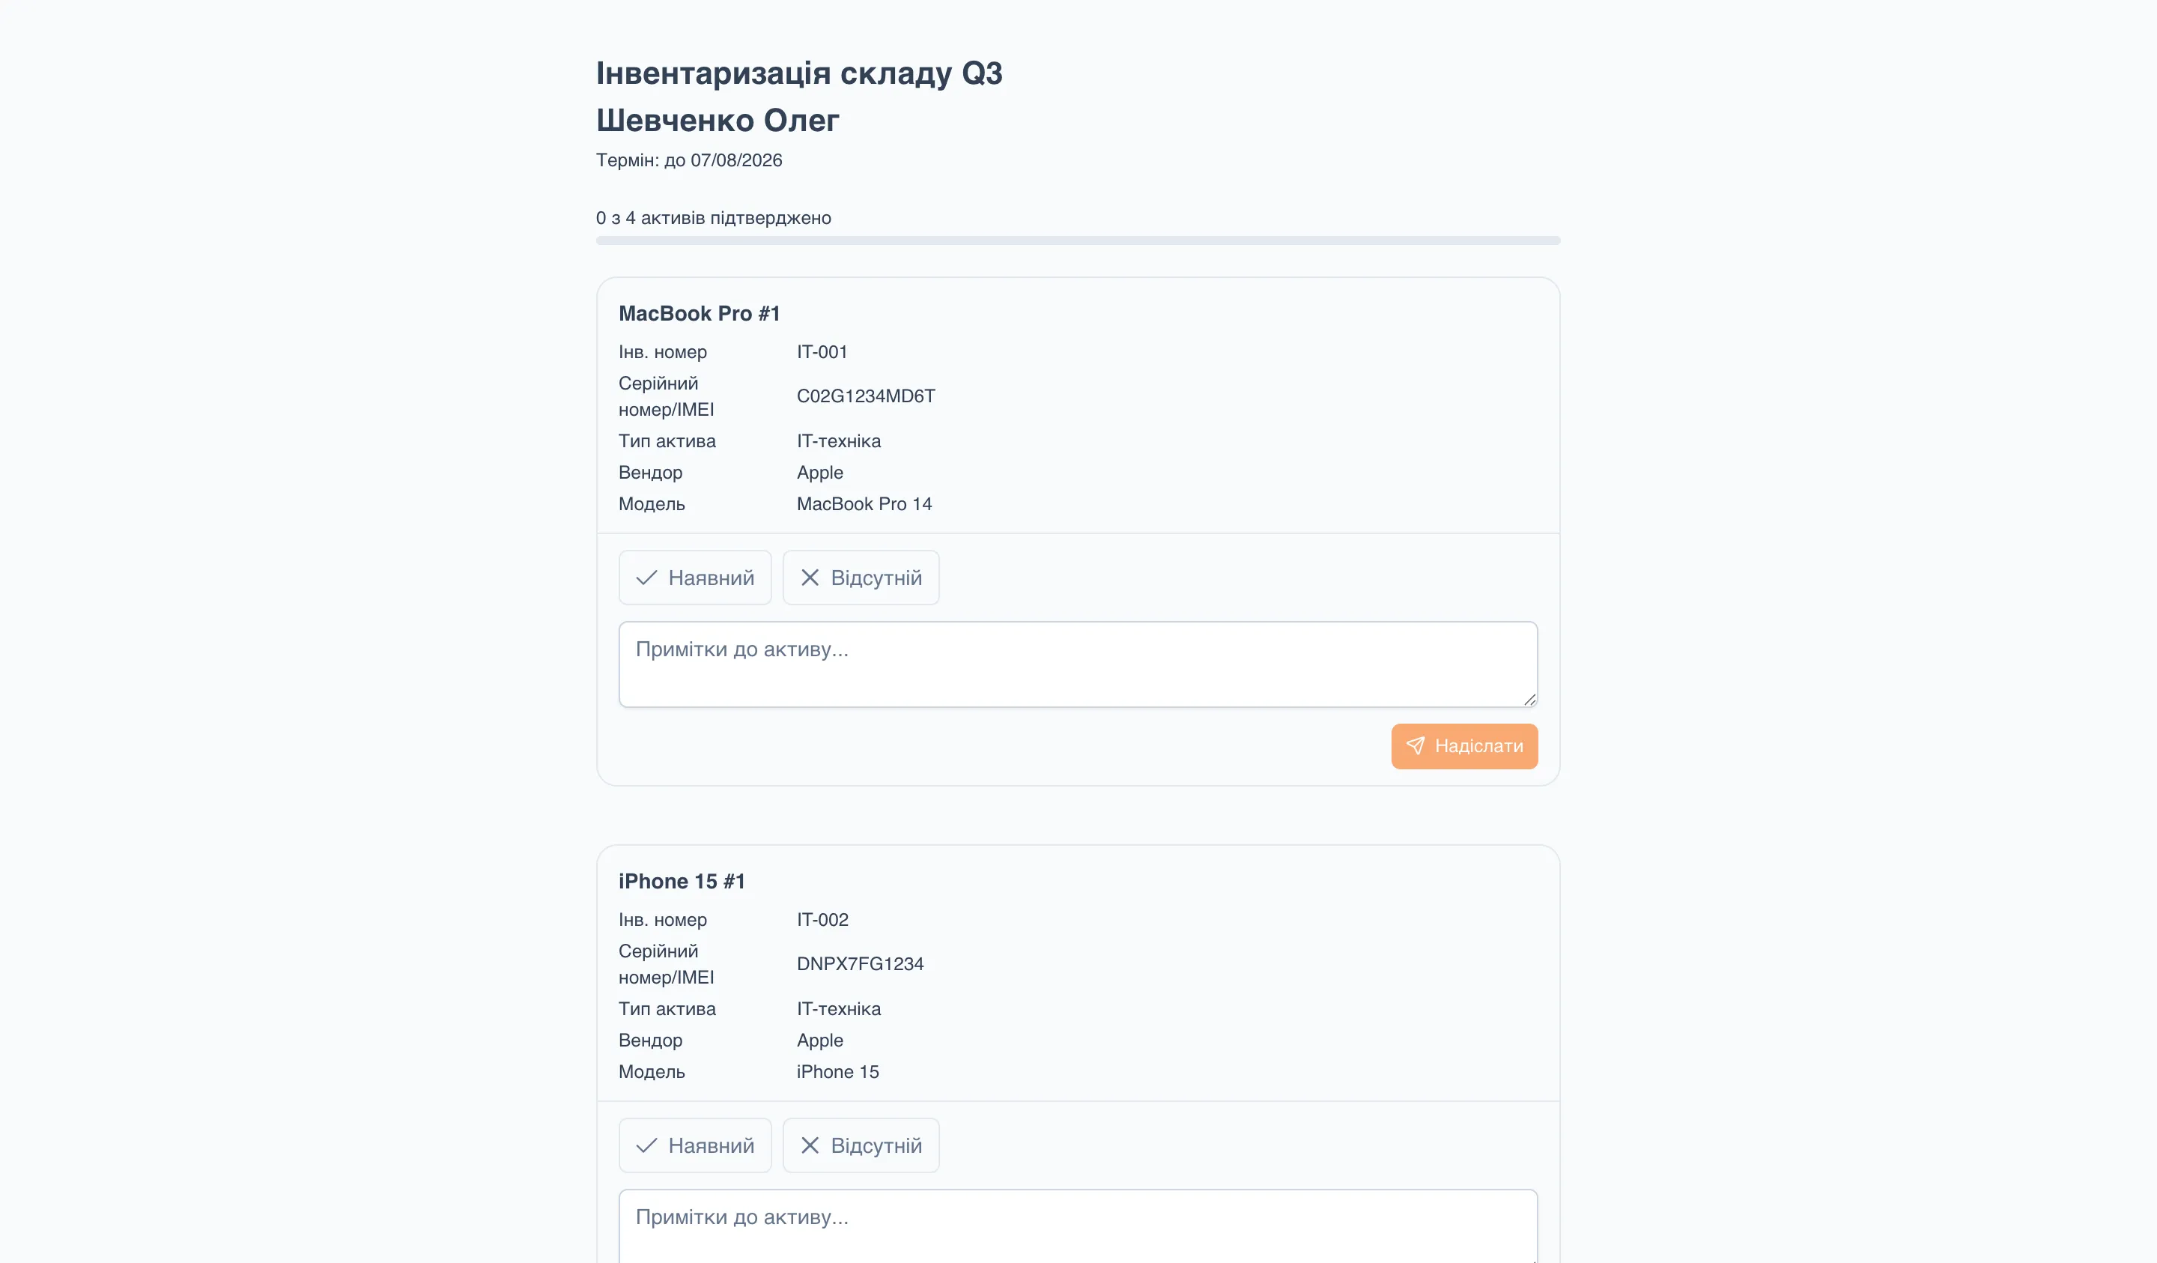Mark iPhone 15 #1 as Наявний
This screenshot has width=2157, height=1263.
(695, 1145)
